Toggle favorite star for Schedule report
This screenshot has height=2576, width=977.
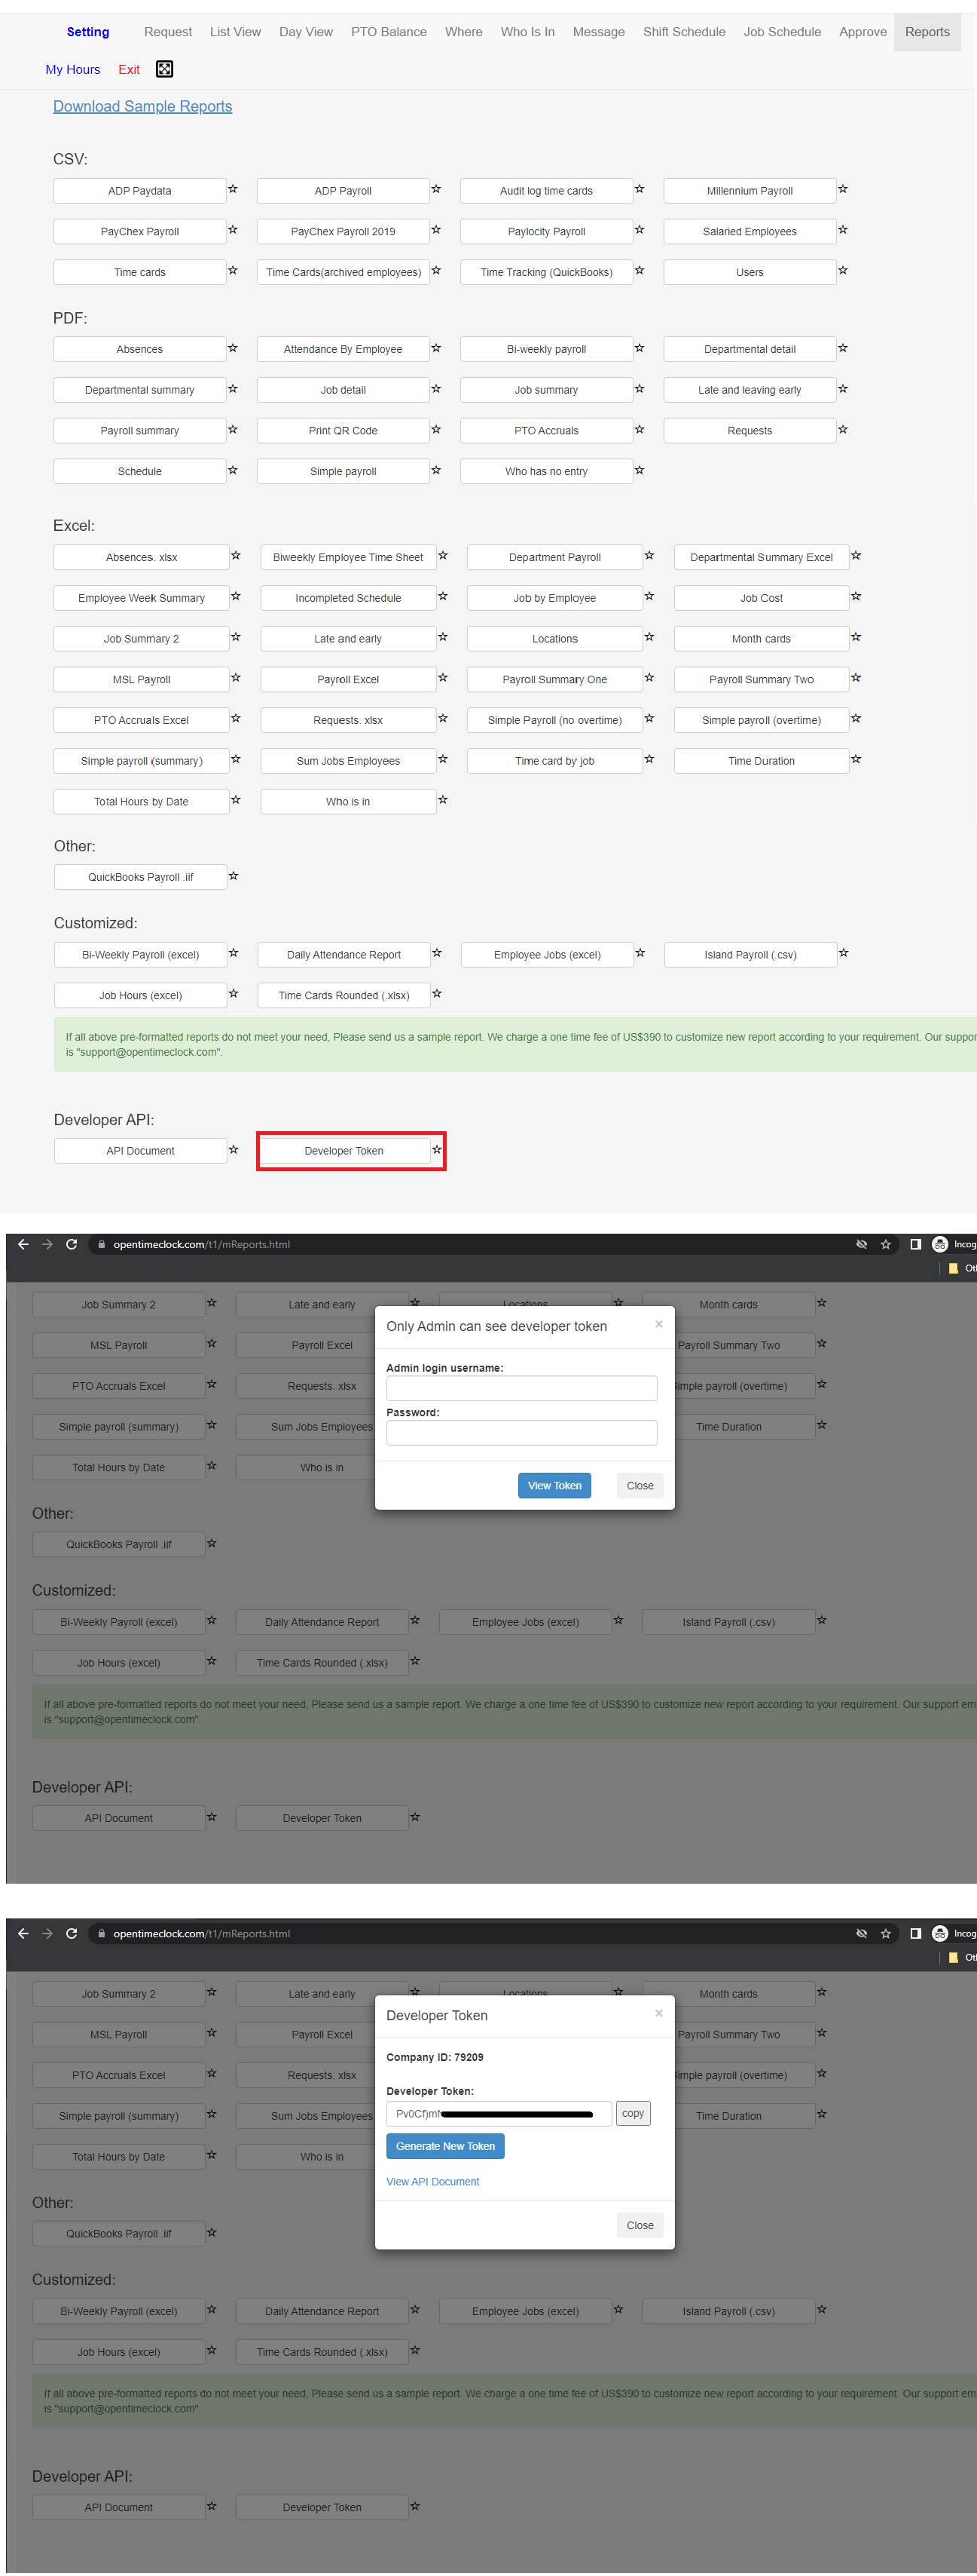(233, 470)
